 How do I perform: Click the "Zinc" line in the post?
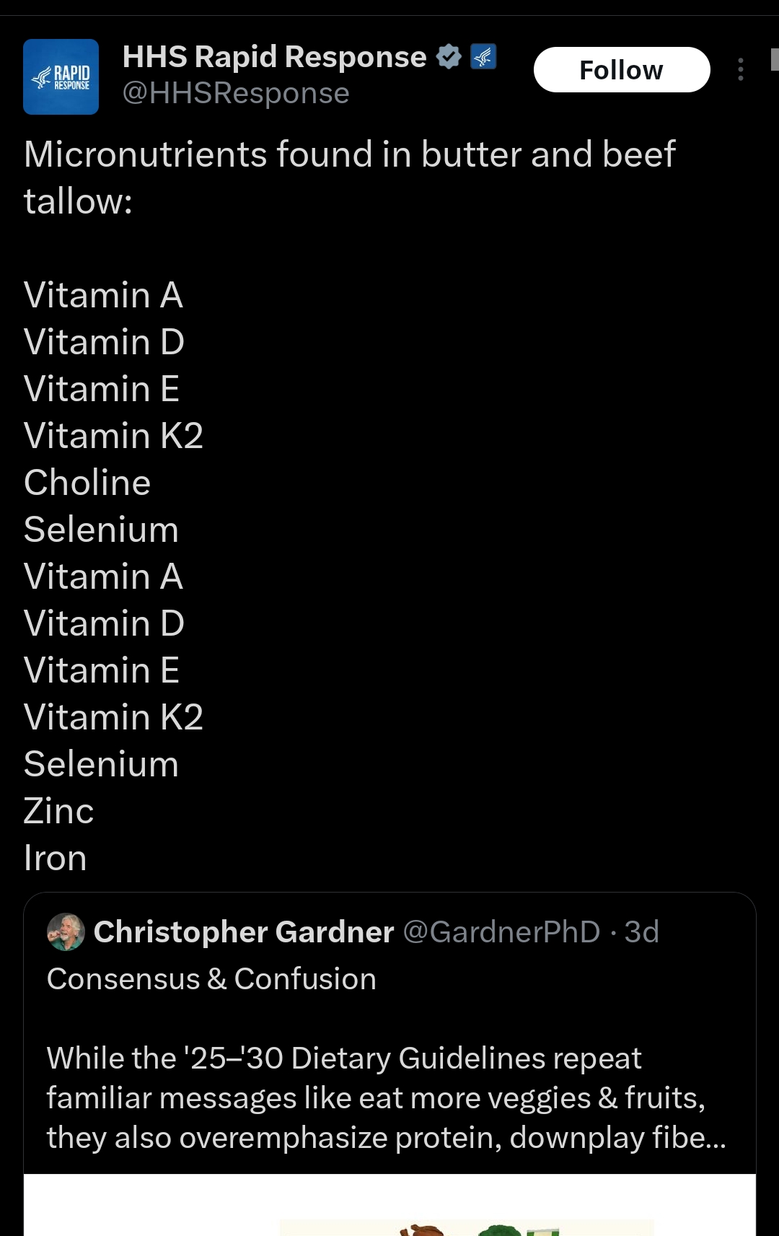click(58, 811)
